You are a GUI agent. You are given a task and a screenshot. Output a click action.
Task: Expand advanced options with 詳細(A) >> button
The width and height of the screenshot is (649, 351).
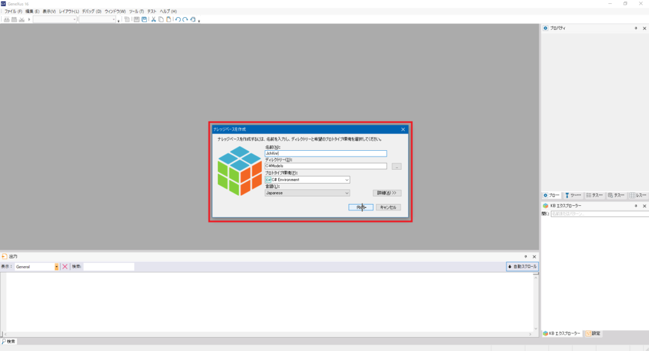pyautogui.click(x=387, y=193)
